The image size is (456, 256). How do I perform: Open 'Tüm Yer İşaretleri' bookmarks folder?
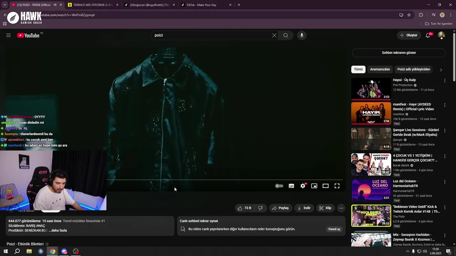click(x=439, y=24)
